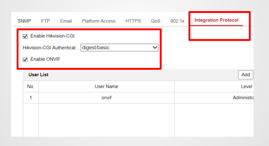Select the onvif user name cell
Image resolution: width=269 pixels, height=146 pixels.
click(106, 98)
